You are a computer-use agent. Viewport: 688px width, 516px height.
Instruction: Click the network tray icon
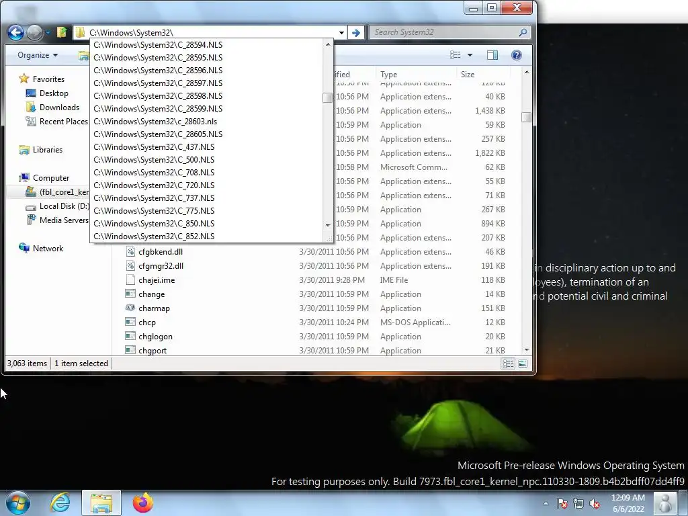point(578,503)
